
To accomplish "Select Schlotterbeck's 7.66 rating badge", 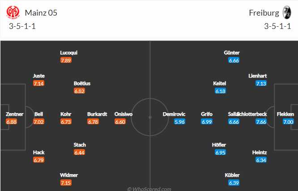I will [x=261, y=122].
